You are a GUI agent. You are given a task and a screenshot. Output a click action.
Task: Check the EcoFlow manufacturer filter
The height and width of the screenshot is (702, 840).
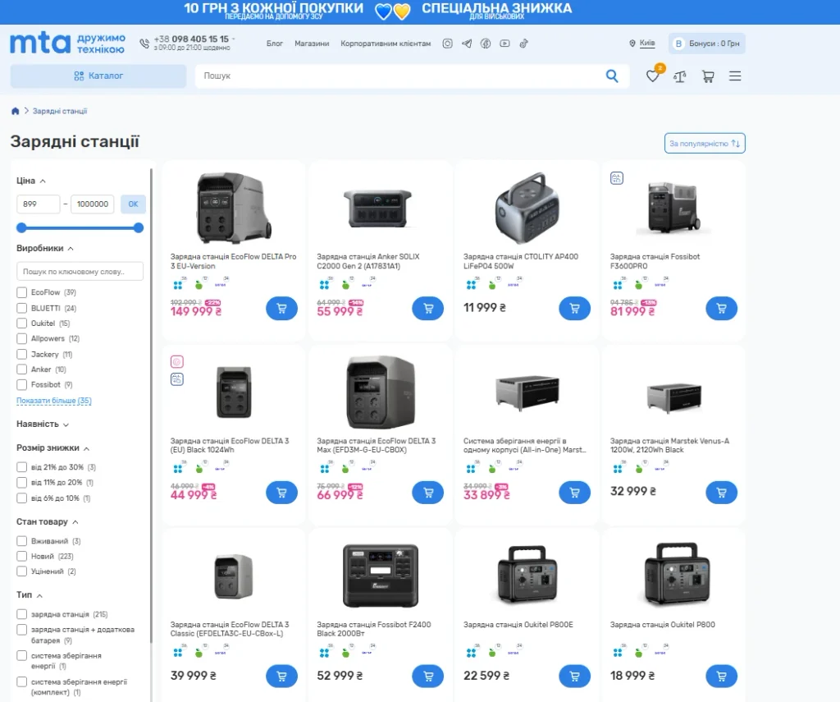point(22,292)
